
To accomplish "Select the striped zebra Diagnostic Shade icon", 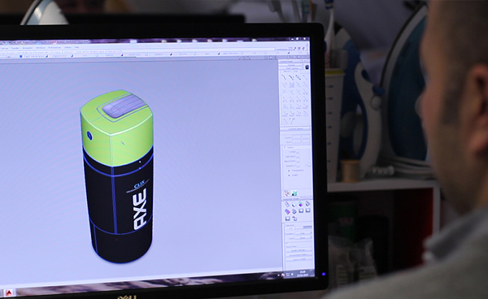I will [x=294, y=212].
